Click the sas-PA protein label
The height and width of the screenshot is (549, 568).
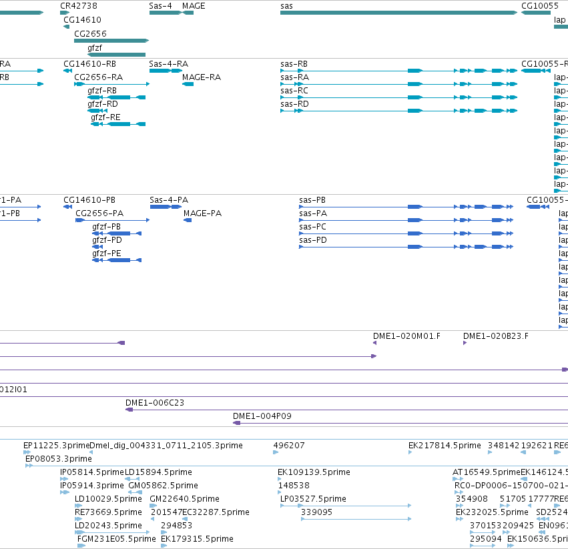point(313,213)
